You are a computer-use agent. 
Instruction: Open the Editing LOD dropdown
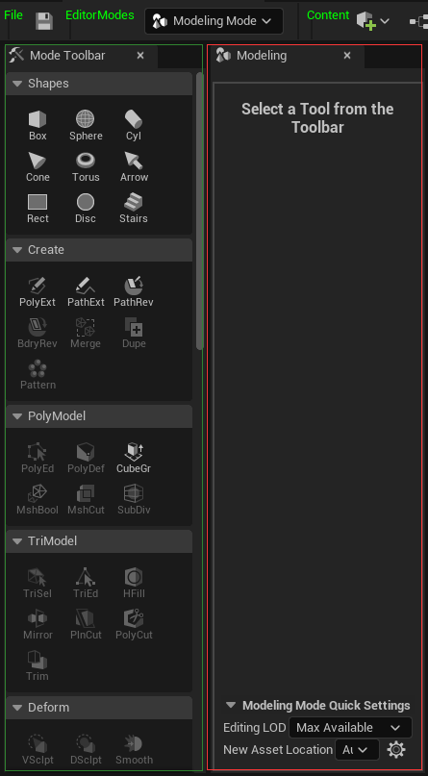pyautogui.click(x=350, y=728)
